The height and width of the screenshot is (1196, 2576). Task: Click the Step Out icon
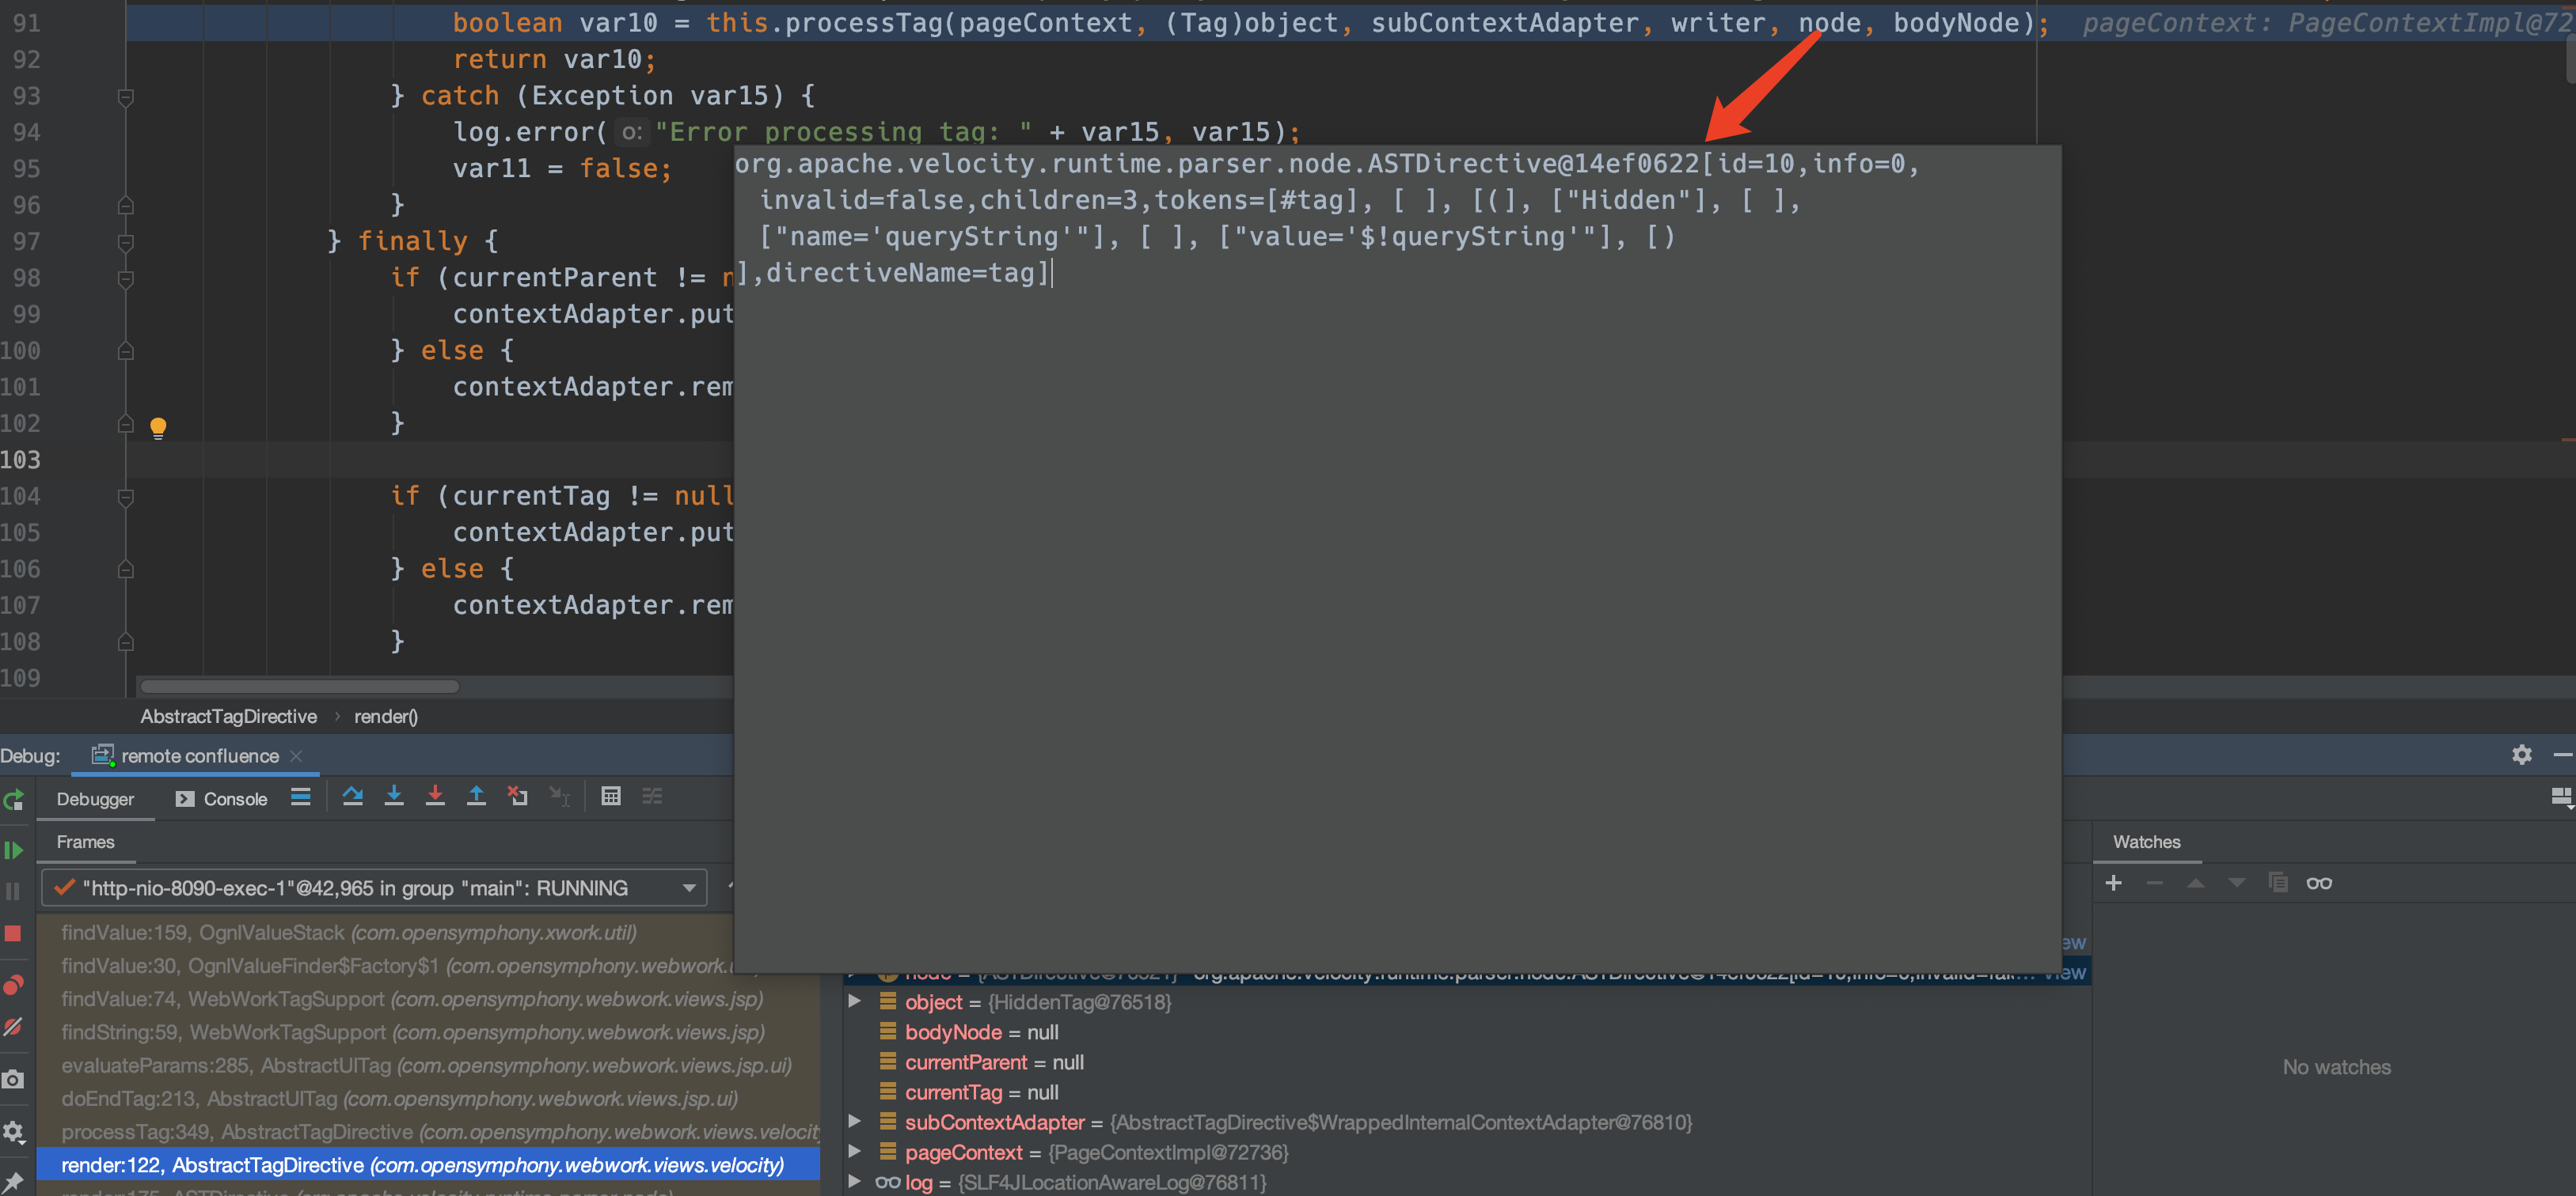tap(477, 797)
